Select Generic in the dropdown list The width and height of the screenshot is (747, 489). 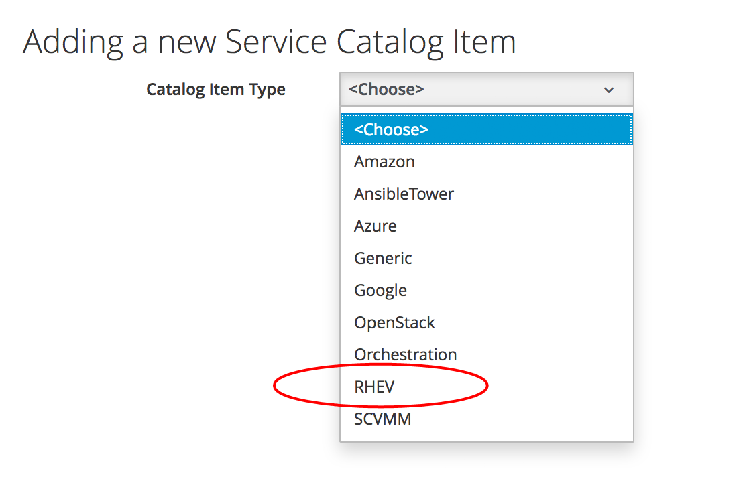click(x=383, y=258)
